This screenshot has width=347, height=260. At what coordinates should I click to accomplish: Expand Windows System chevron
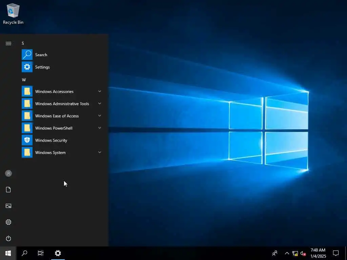(100, 152)
